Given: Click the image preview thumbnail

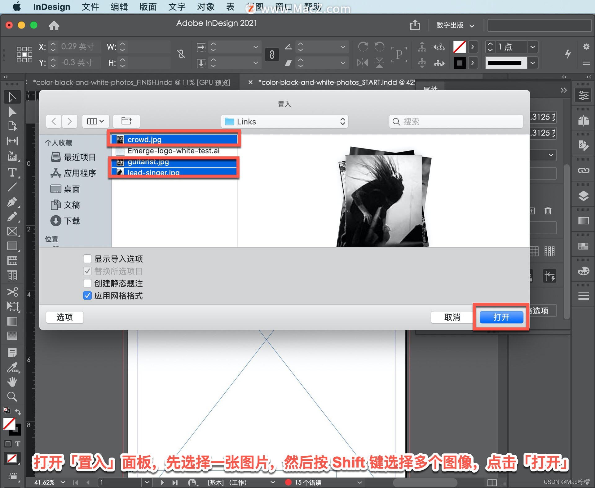Looking at the screenshot, I should click(384, 197).
